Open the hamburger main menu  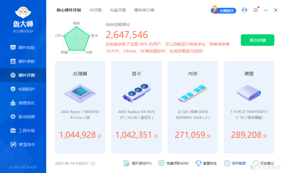tap(255, 10)
